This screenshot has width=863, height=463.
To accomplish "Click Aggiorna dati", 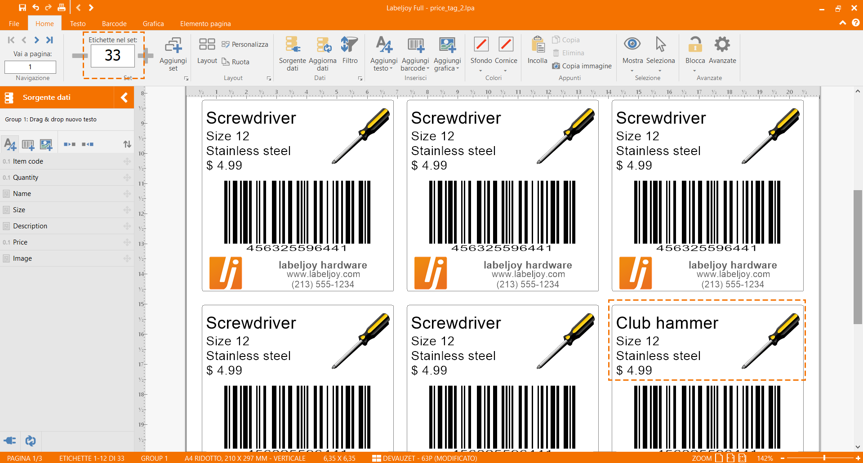I will (x=322, y=54).
